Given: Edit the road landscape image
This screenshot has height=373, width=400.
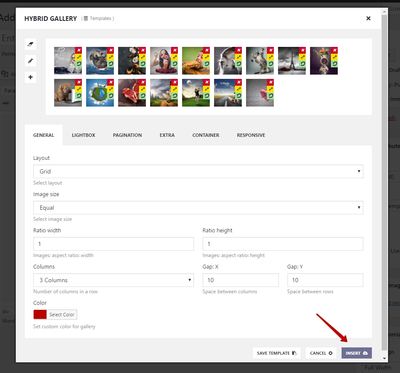Looking at the screenshot, I should pyautogui.click(x=238, y=89).
